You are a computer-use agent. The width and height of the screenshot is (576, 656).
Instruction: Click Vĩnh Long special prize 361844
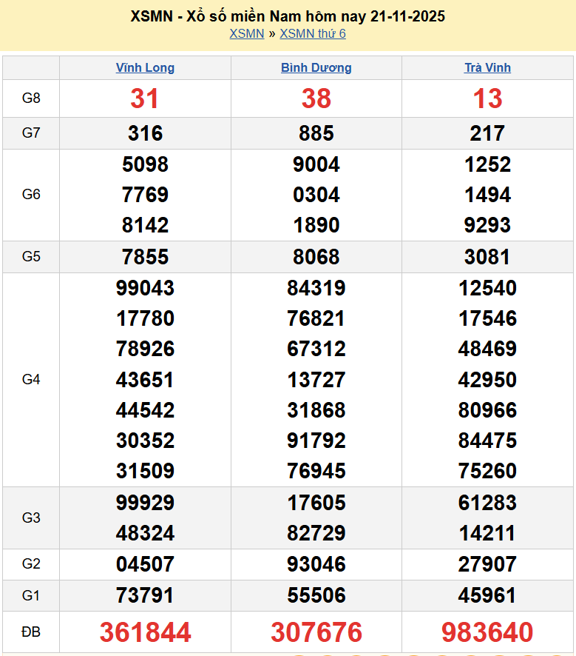click(145, 632)
